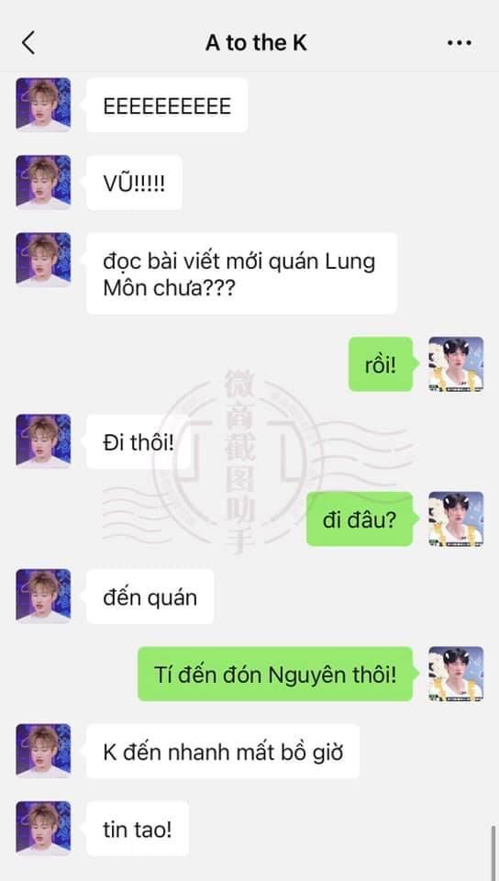
Task: Select the 'VŨ!!!!!' message bubble
Action: pyautogui.click(x=134, y=184)
